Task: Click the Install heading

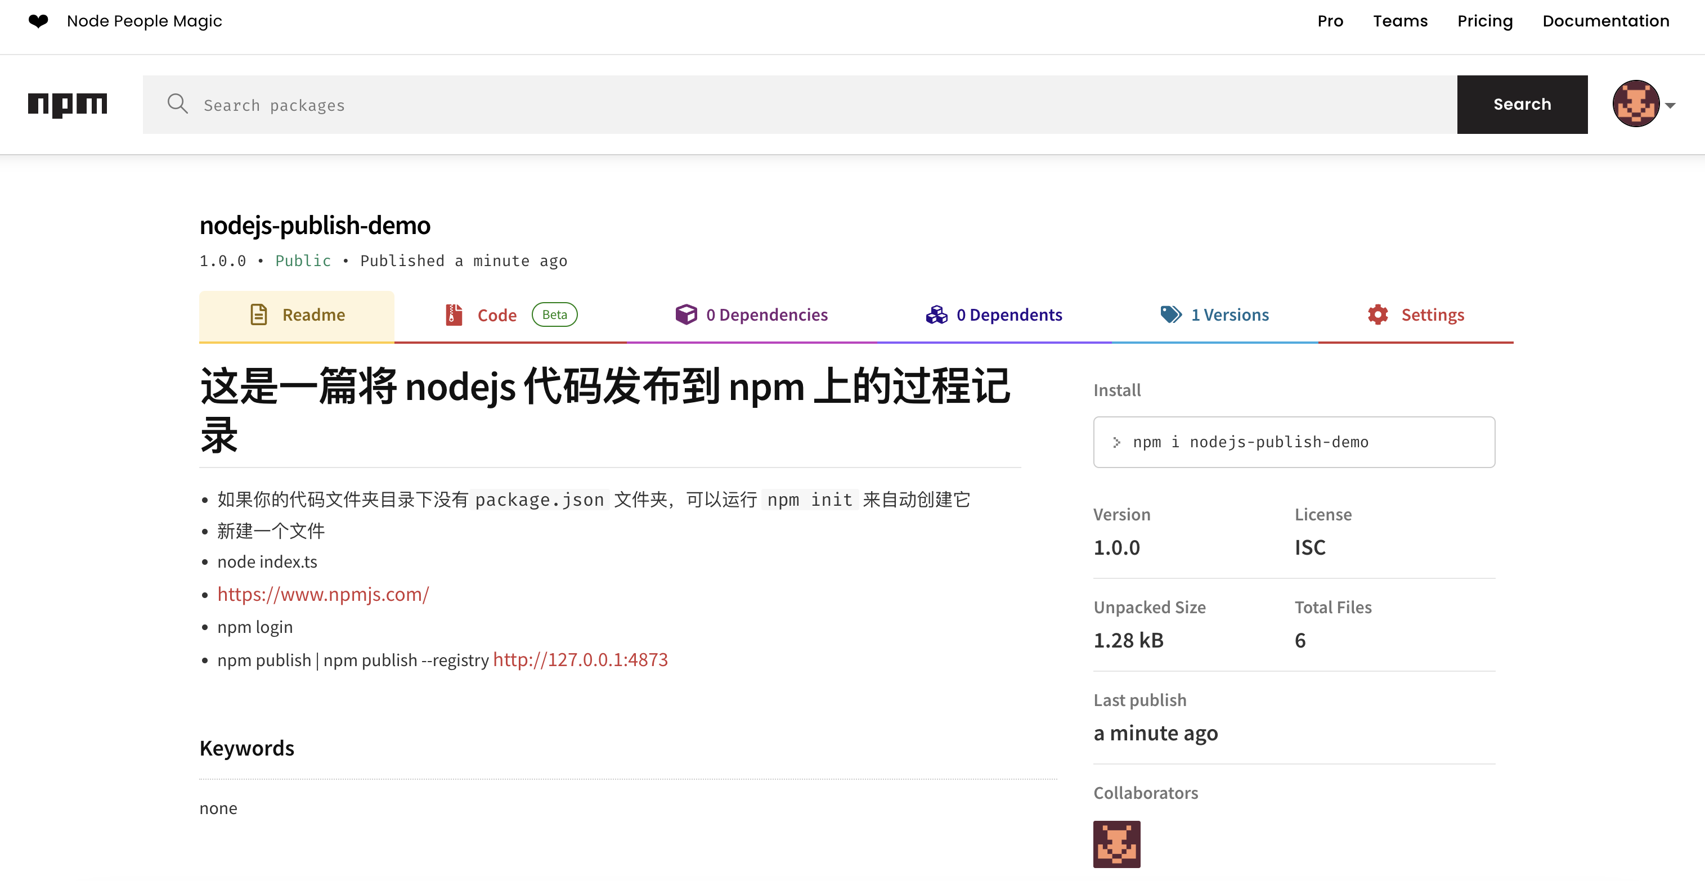Action: pos(1116,390)
